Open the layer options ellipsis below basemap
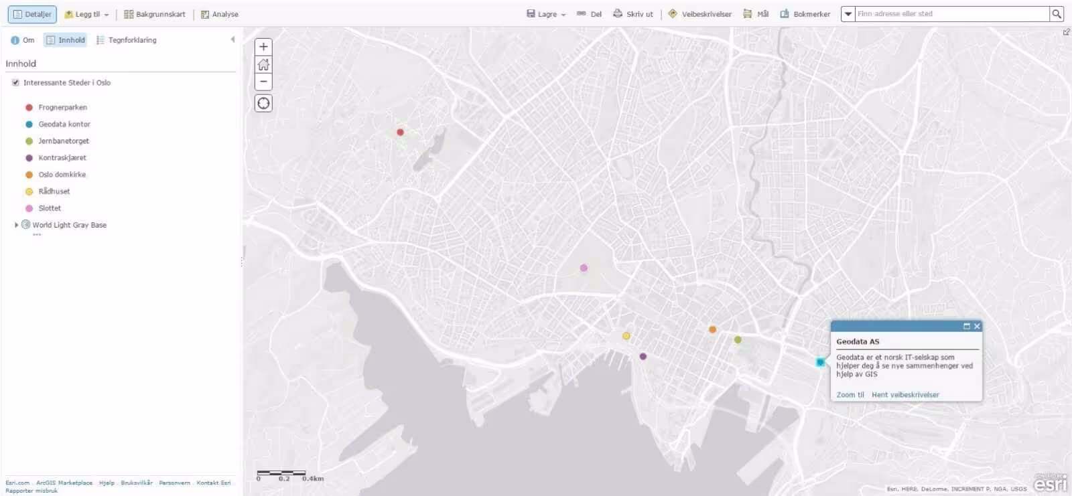 click(37, 235)
